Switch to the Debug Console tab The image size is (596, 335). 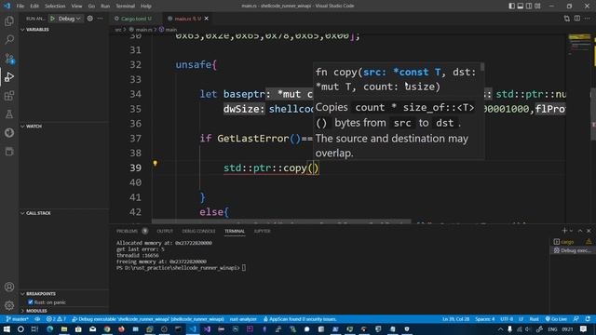(x=198, y=231)
